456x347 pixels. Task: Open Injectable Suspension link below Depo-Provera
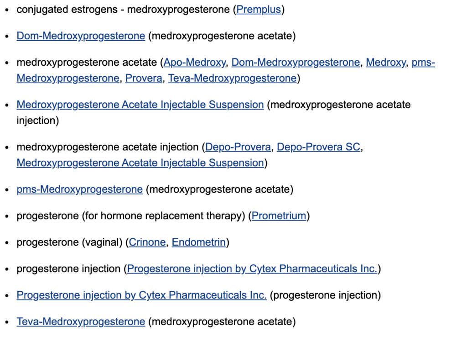(x=140, y=163)
